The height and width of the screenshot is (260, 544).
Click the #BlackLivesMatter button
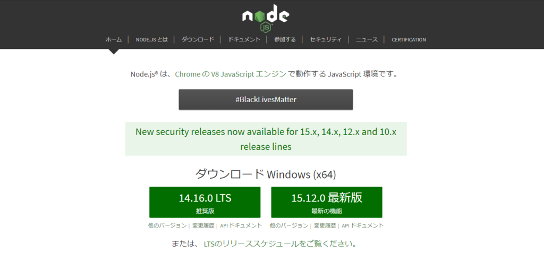click(x=266, y=99)
